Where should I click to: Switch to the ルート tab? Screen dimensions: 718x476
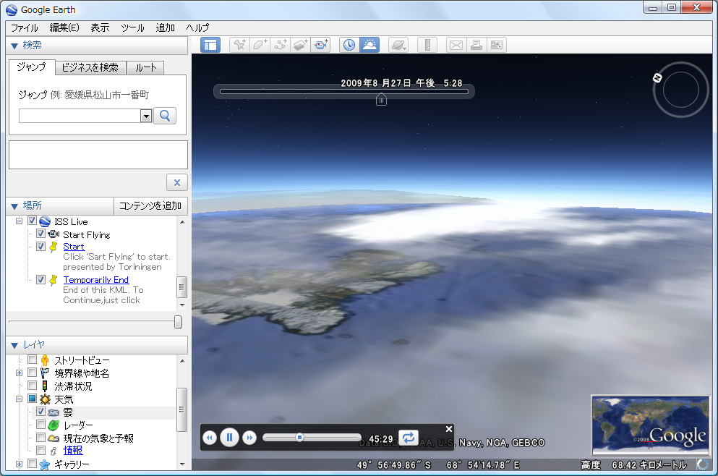145,68
